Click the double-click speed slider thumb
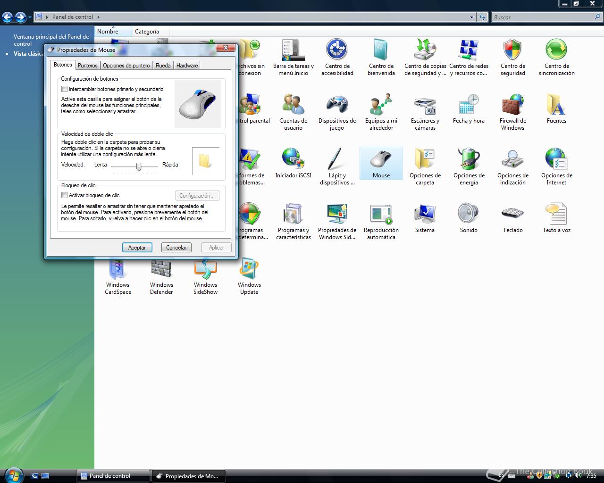The height and width of the screenshot is (483, 604). [x=139, y=167]
